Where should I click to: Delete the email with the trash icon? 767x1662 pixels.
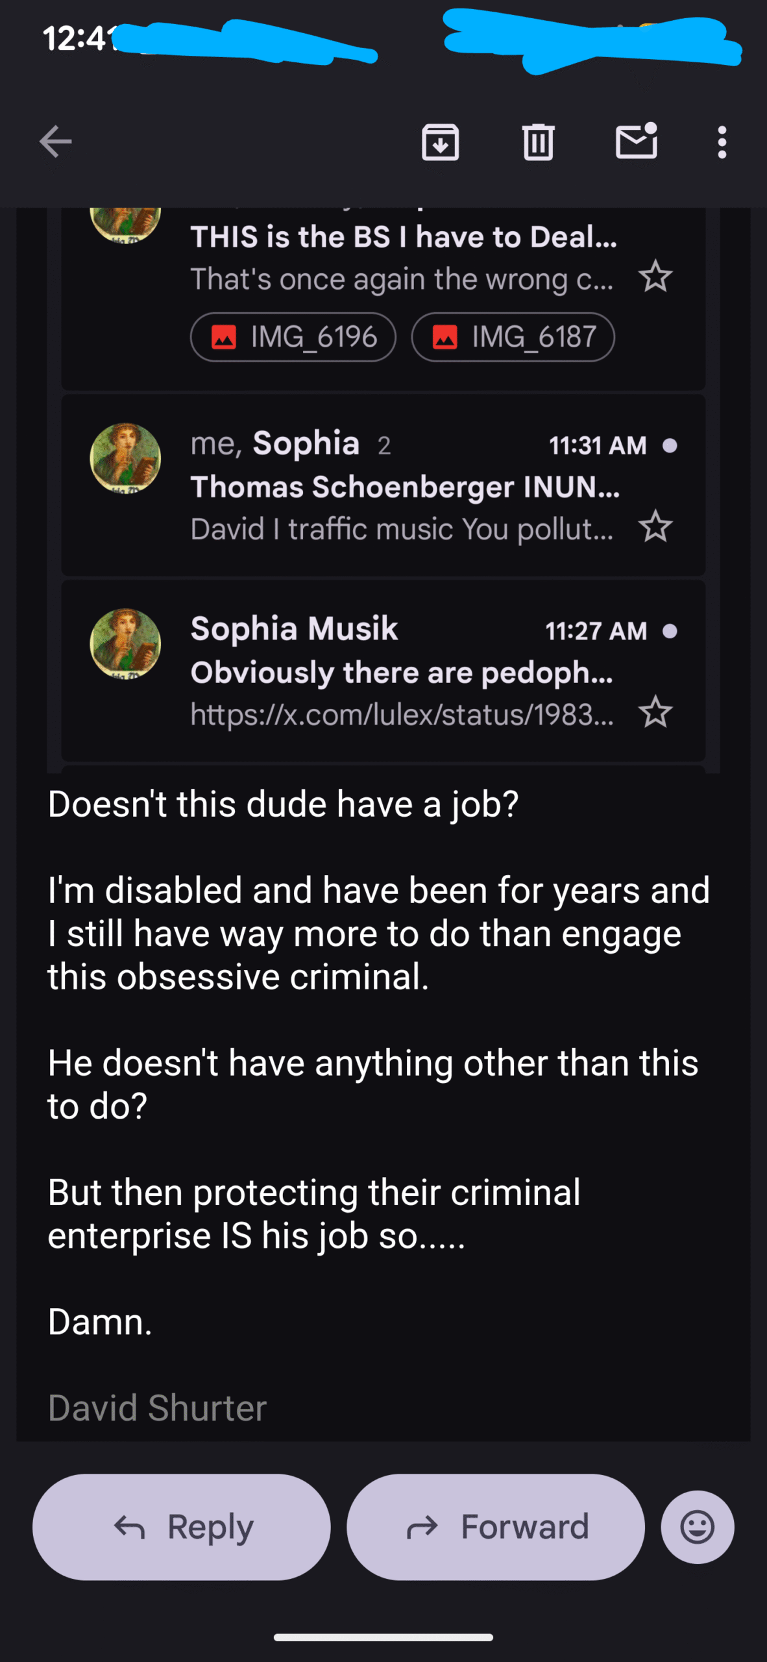coord(538,142)
